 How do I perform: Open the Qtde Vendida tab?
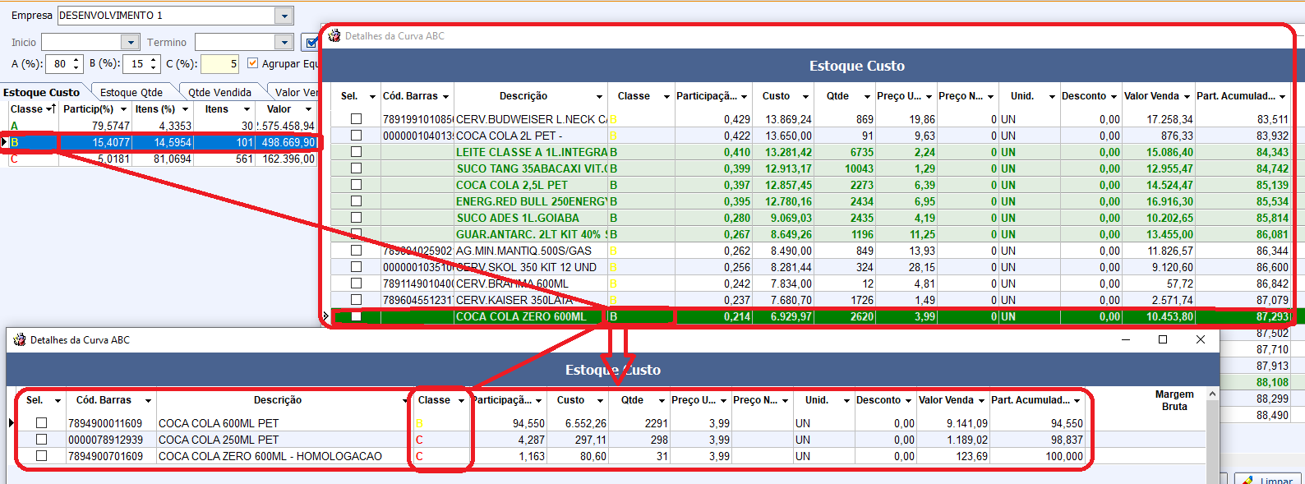[x=219, y=92]
